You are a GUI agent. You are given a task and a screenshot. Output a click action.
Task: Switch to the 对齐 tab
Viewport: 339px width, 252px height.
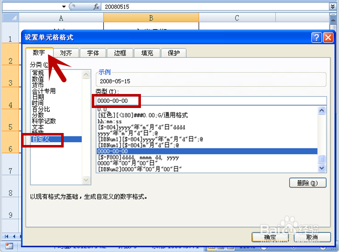click(x=66, y=53)
